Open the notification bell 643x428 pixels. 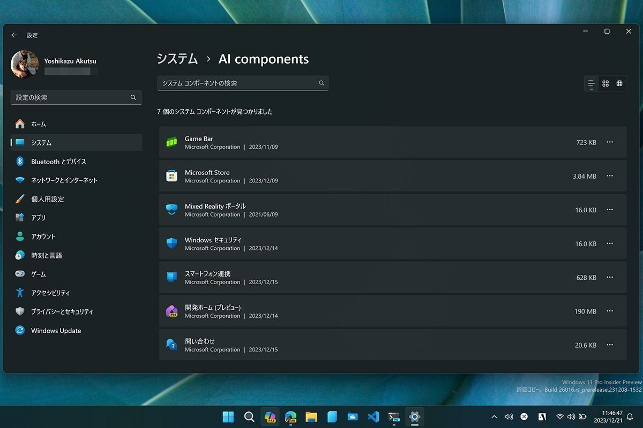tap(630, 417)
